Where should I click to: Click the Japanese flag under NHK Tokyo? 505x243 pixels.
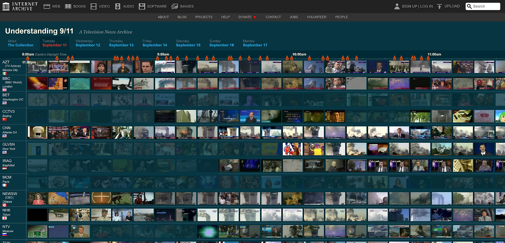[x=5, y=218]
